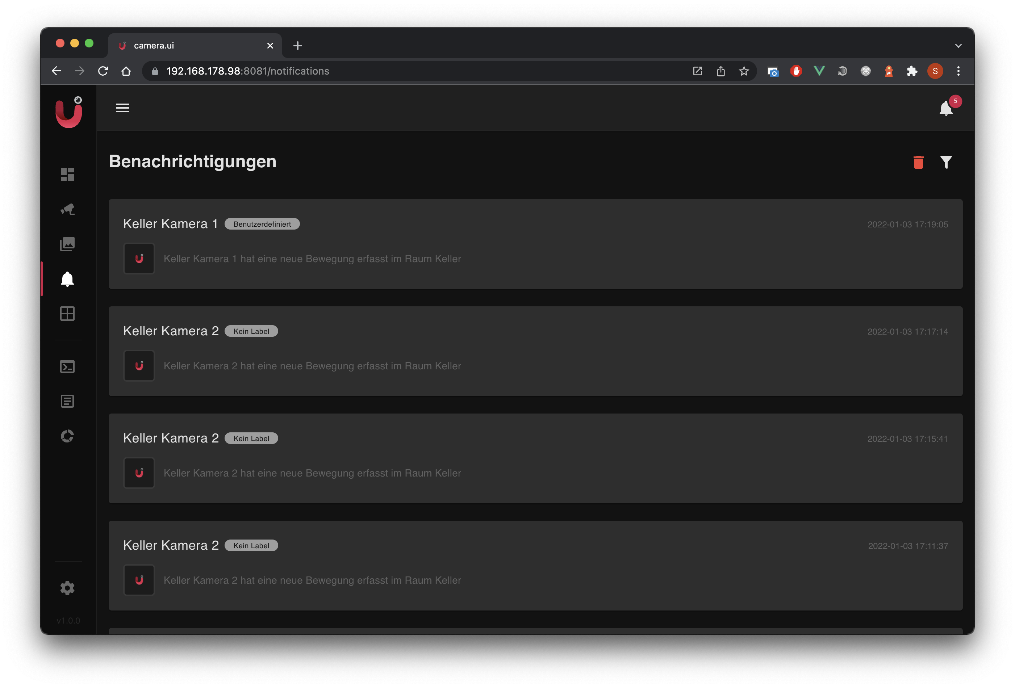Reload the current page
This screenshot has width=1015, height=688.
[x=103, y=71]
